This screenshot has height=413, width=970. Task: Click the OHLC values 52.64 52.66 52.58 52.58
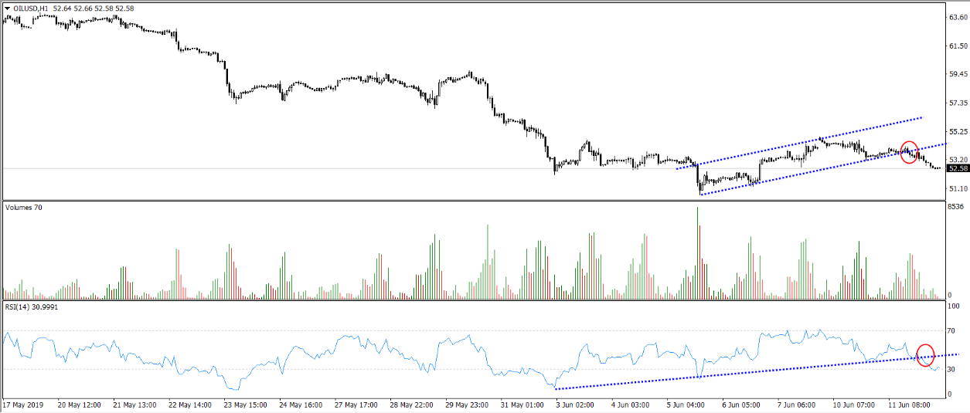(94, 8)
